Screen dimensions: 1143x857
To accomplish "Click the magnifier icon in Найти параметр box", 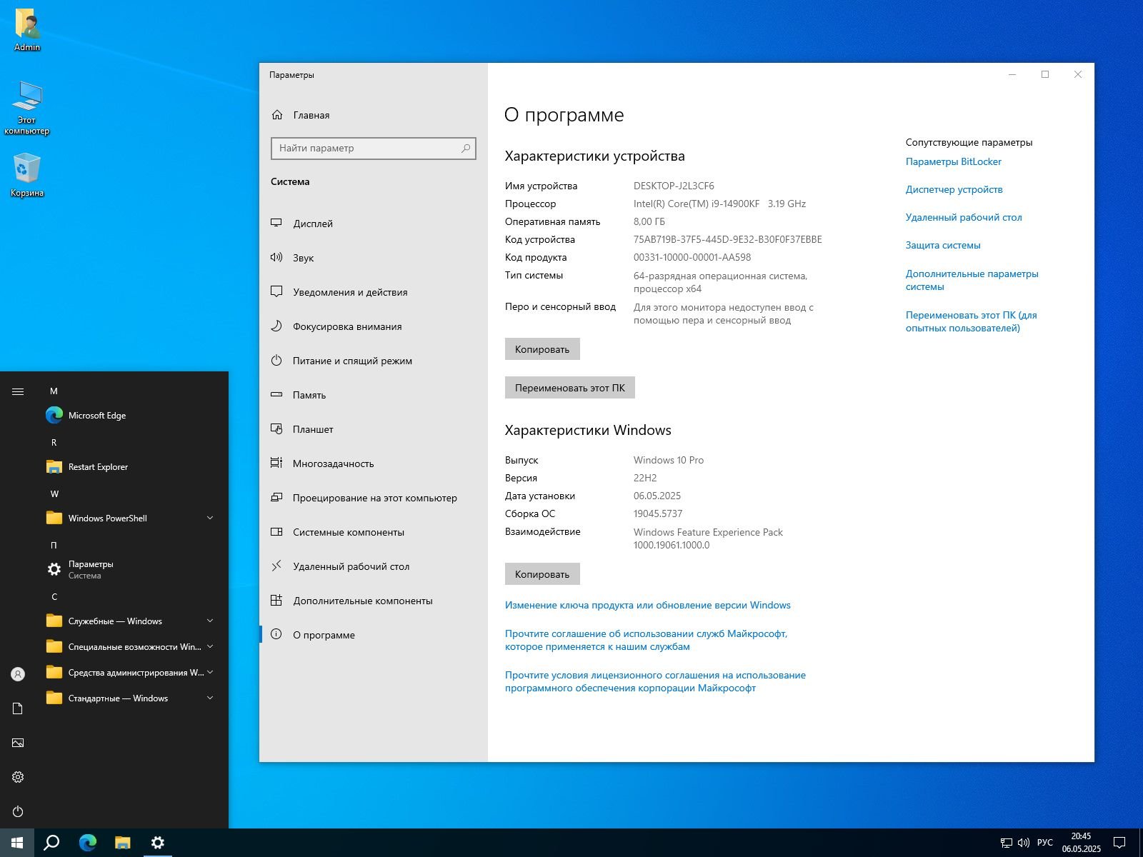I will click(x=466, y=148).
